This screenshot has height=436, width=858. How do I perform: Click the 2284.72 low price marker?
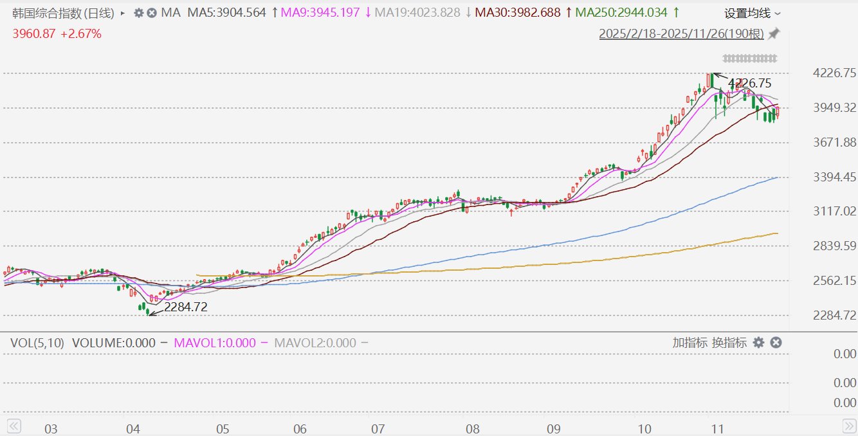(185, 307)
